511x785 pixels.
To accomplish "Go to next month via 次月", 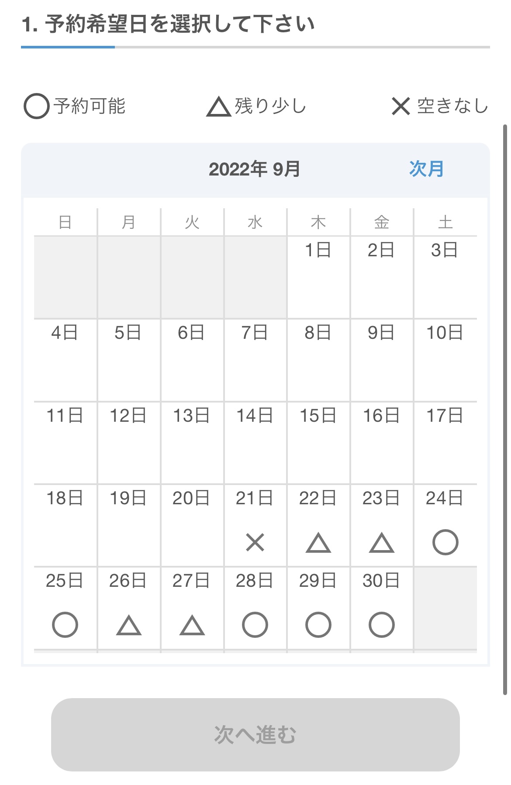I will (426, 169).
